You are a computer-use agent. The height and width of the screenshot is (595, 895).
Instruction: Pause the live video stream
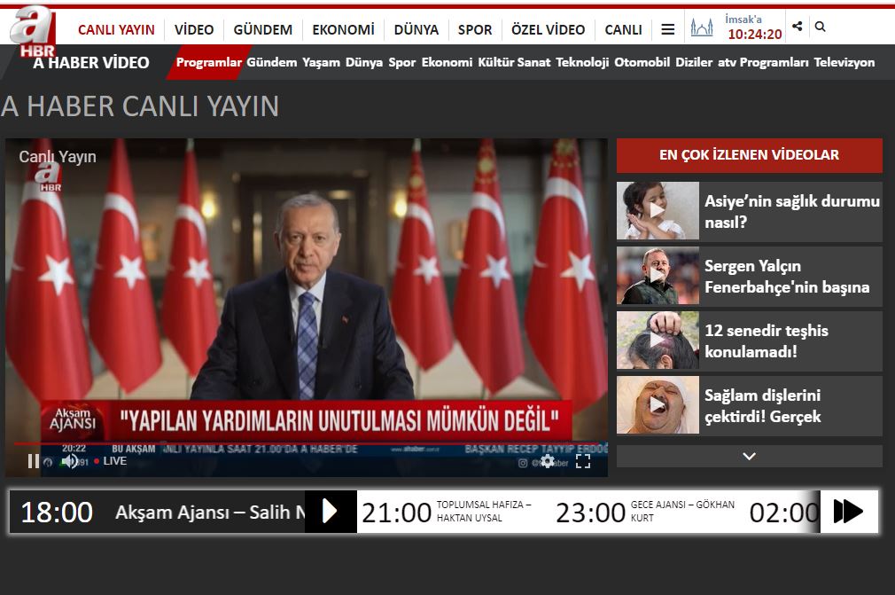point(33,461)
